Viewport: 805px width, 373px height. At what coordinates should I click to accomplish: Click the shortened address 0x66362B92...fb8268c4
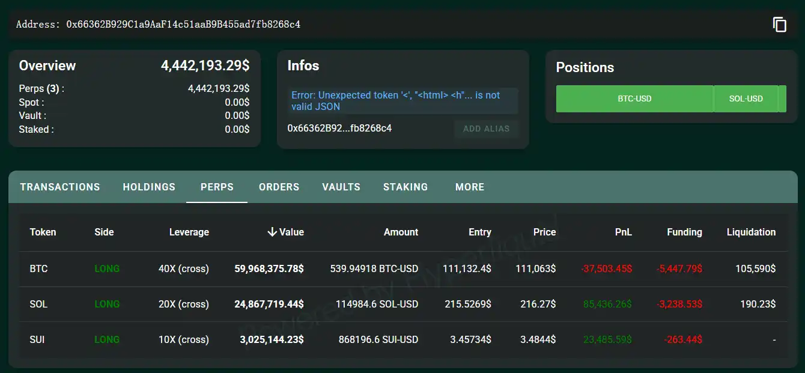point(339,128)
